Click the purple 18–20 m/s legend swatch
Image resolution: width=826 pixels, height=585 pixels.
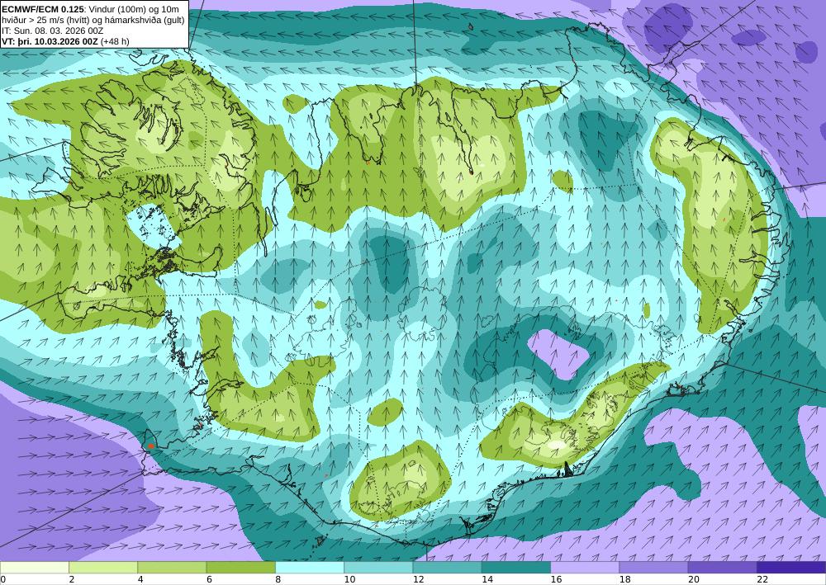pyautogui.click(x=653, y=568)
